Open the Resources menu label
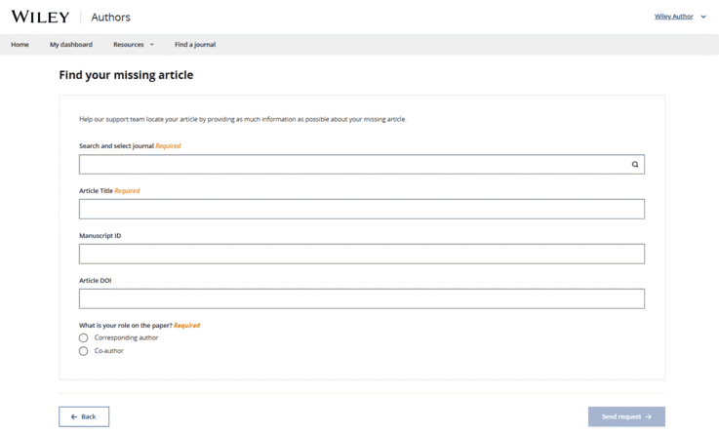719x433 pixels. click(x=128, y=45)
